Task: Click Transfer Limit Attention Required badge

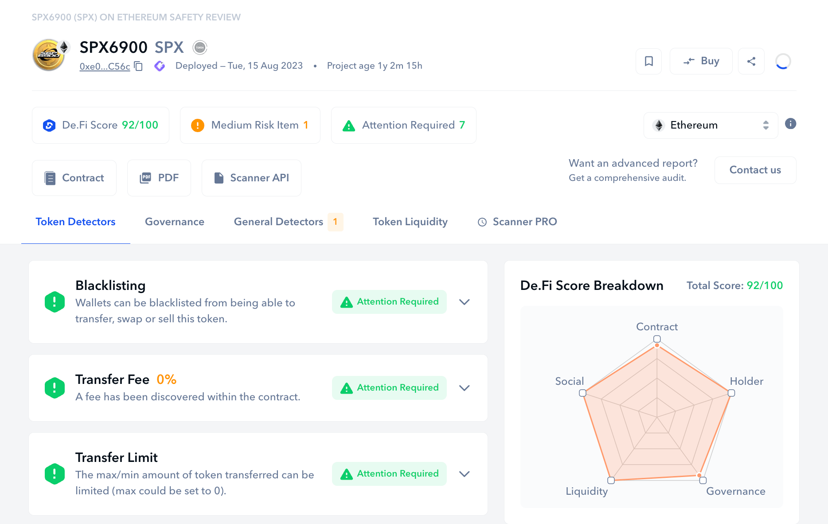Action: point(389,474)
